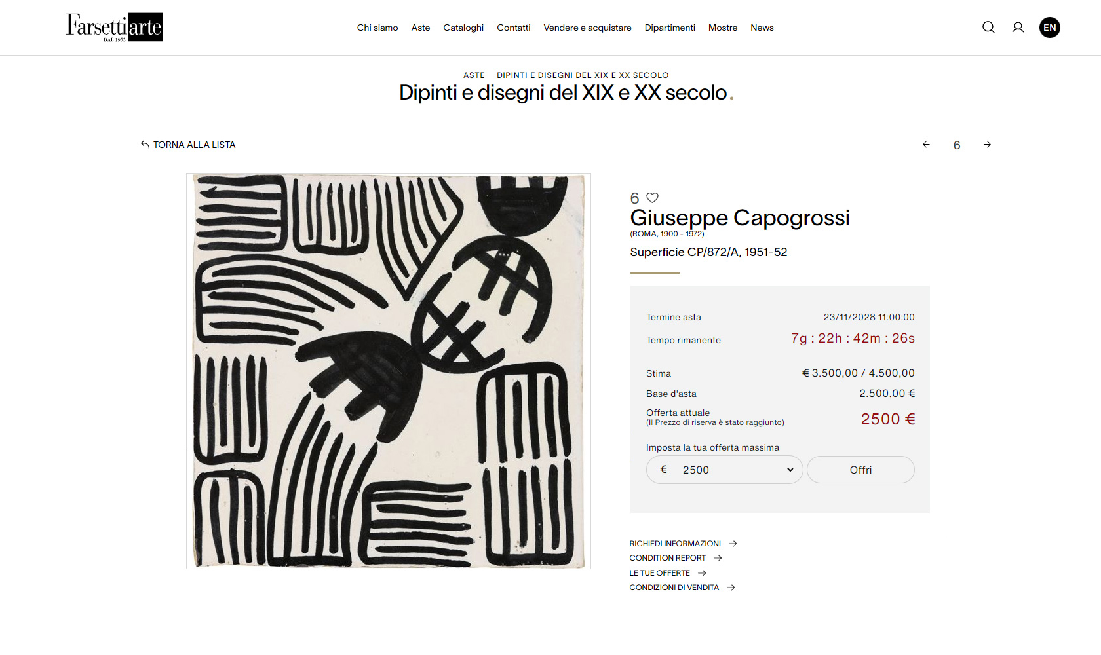Go to next lot arrow
Viewport: 1101px width, 655px height.
point(987,145)
